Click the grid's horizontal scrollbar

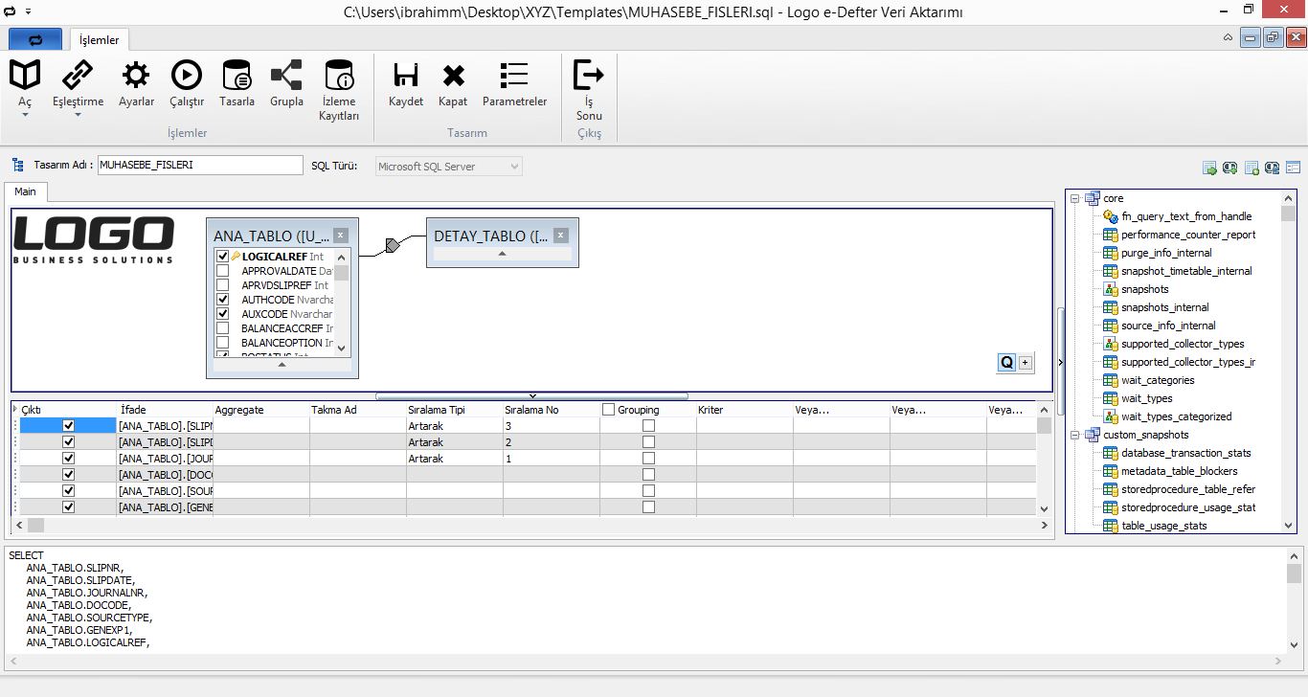[530, 525]
